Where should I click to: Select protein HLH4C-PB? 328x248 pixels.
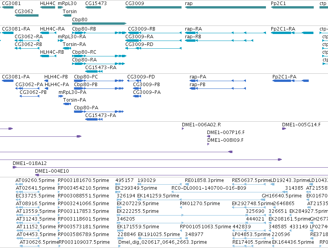click(x=56, y=77)
